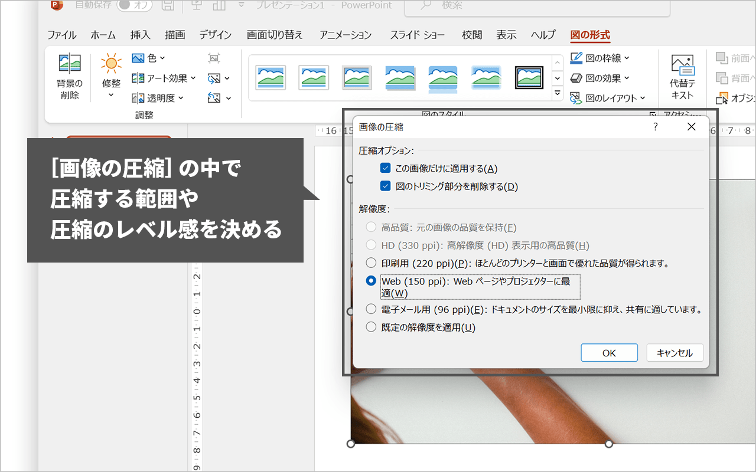Click the Compress Pictures icon in Adjust group
756x472 pixels.
[214, 58]
